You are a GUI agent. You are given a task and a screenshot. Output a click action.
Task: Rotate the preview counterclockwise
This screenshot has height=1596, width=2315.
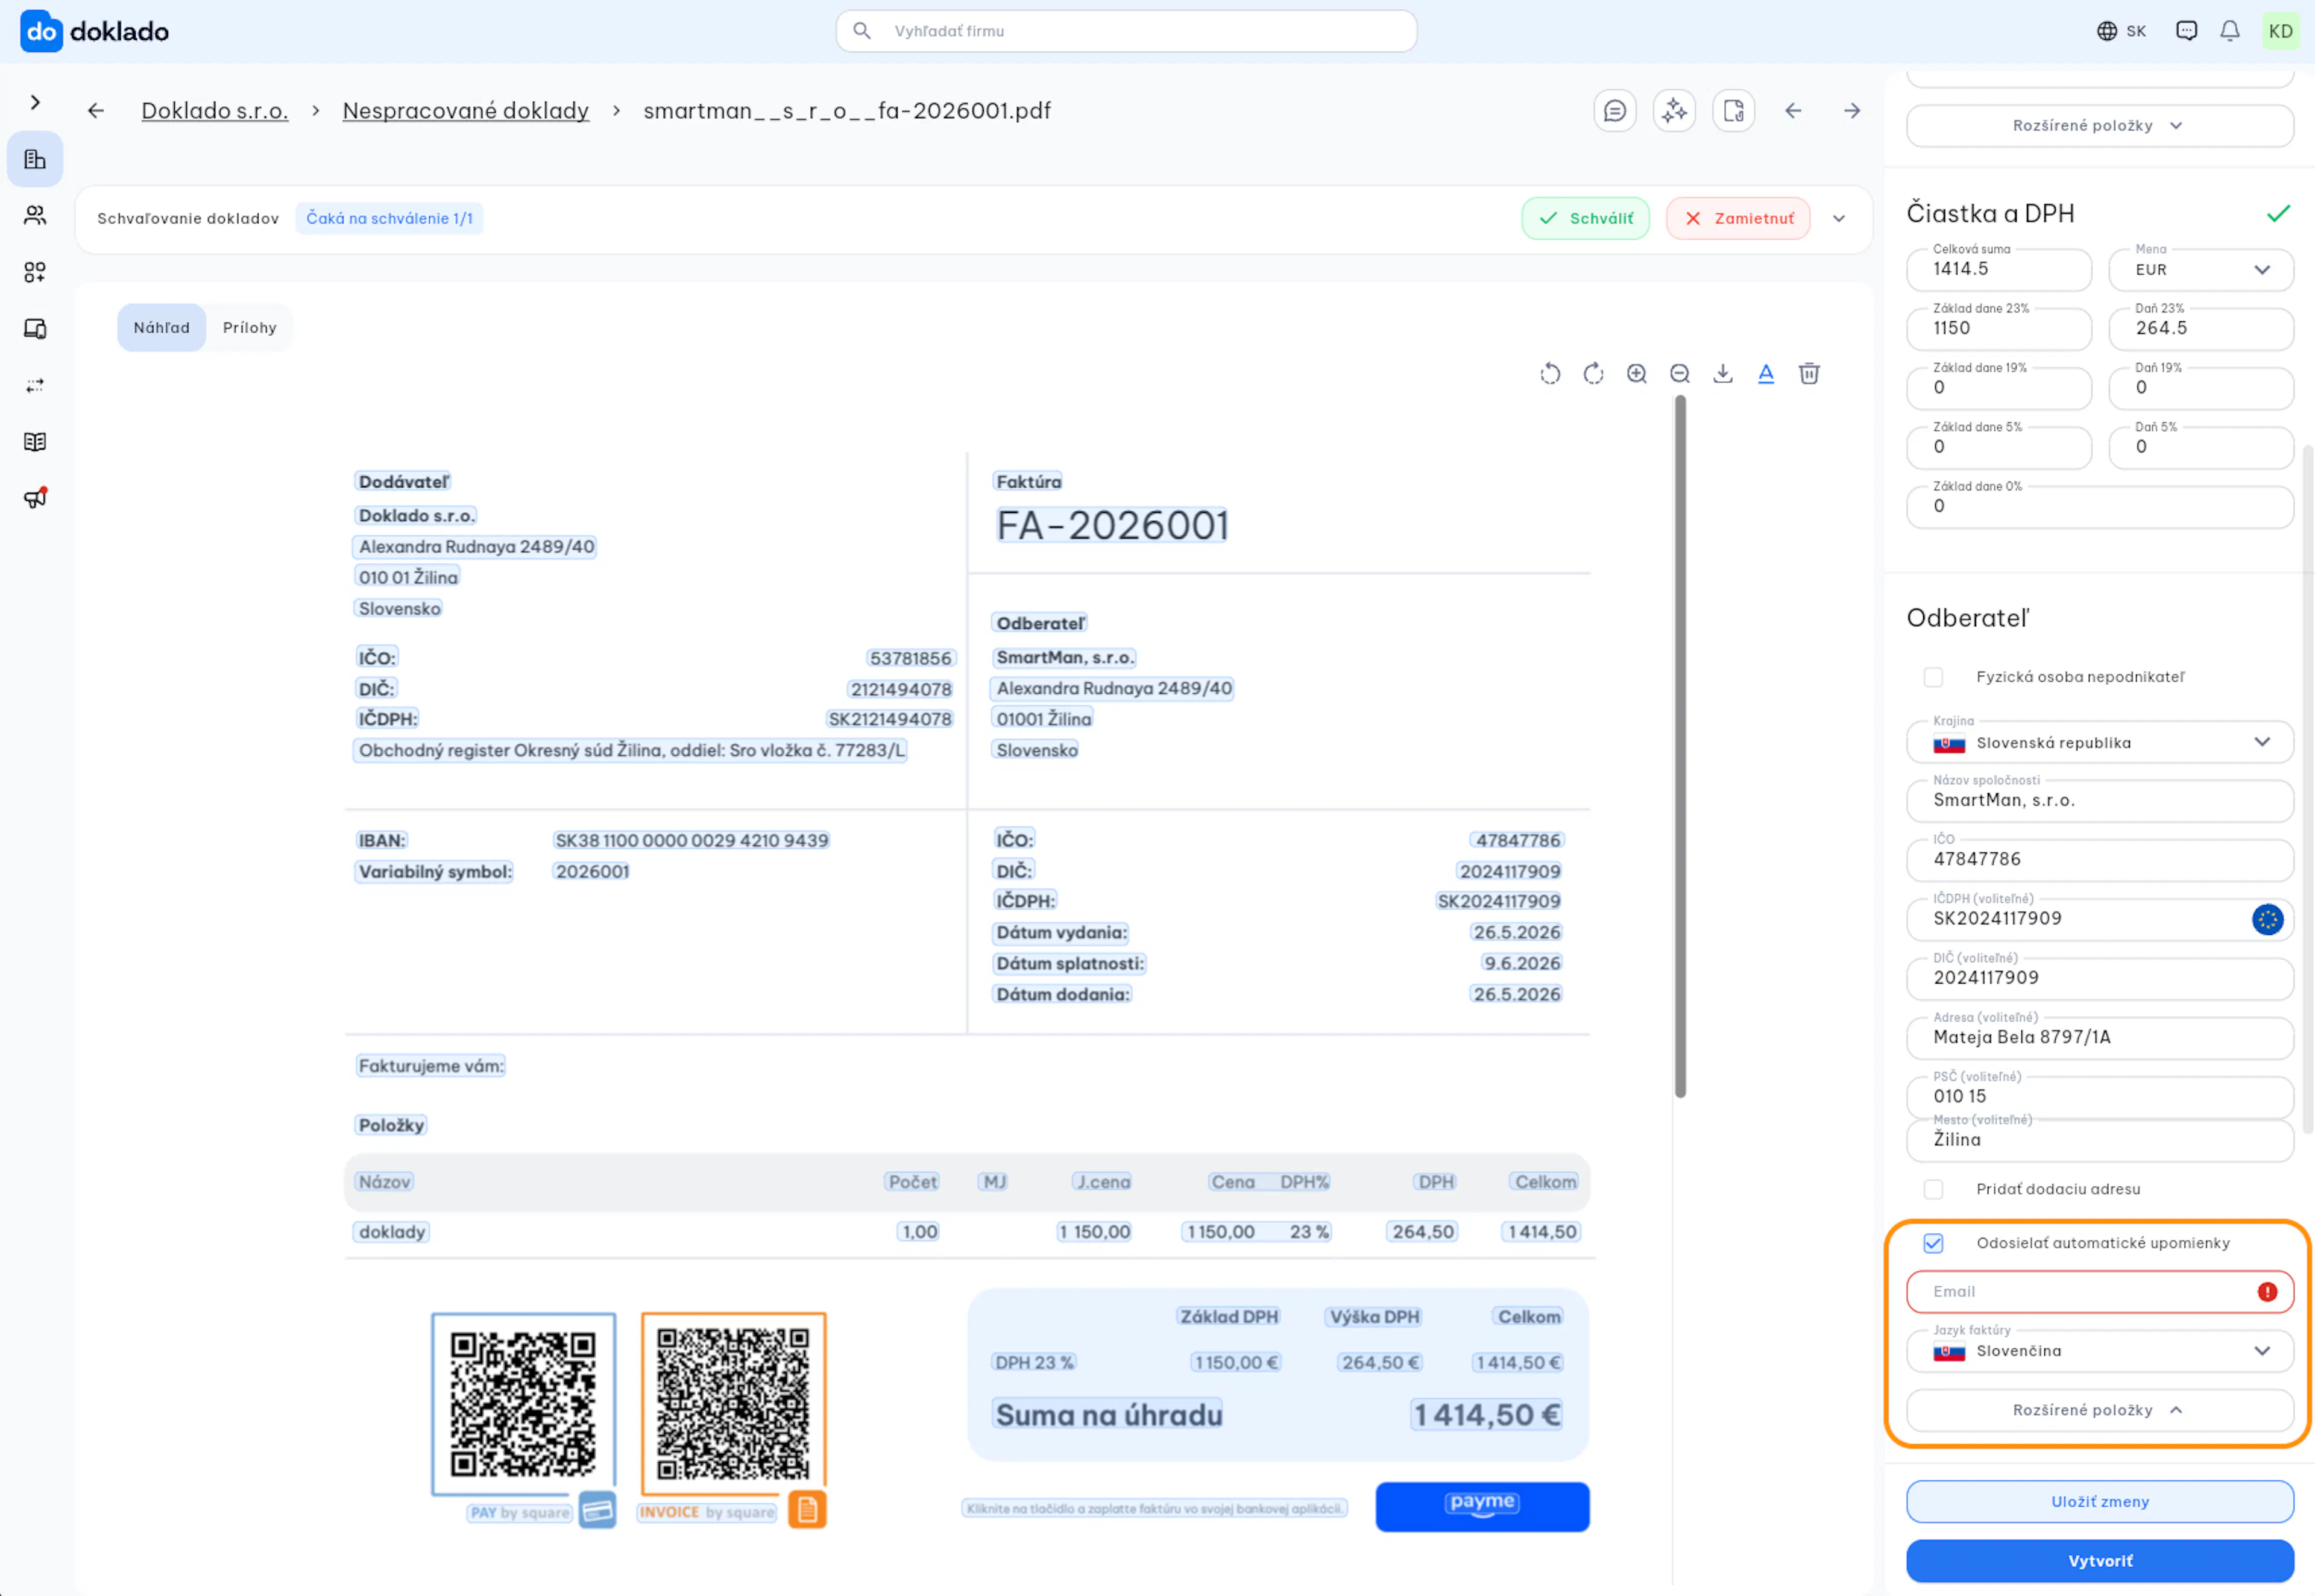point(1550,374)
